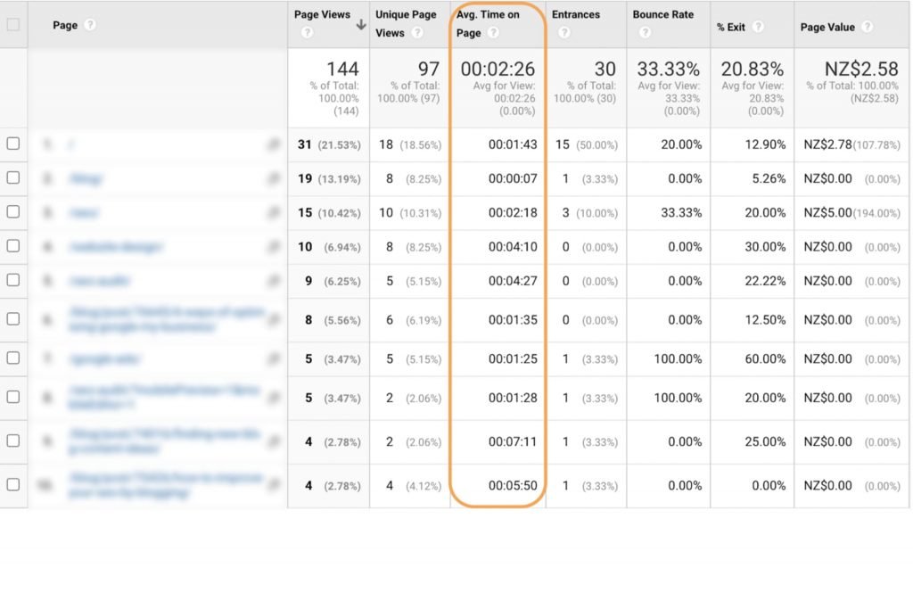Click the open-page icon in the 00:04:10 row
Viewport: 913px width, 609px height.
[273, 247]
